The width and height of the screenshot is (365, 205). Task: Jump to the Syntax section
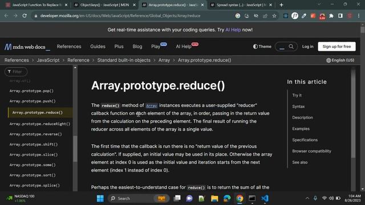[x=298, y=106]
